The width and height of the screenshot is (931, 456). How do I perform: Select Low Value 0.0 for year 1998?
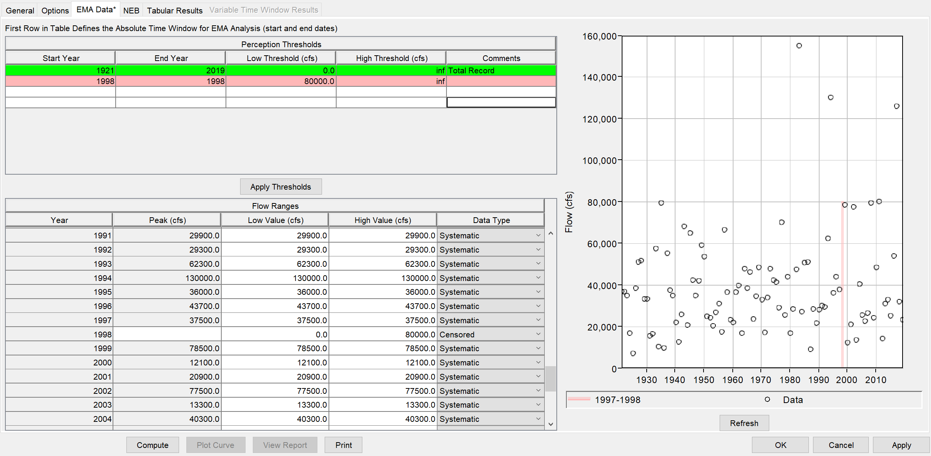coord(275,334)
